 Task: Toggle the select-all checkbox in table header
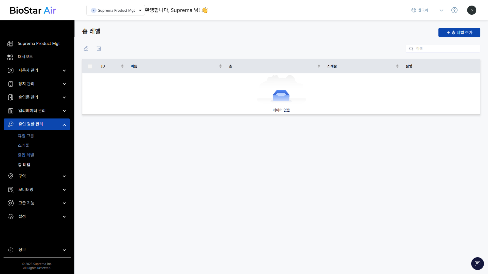[x=90, y=66]
